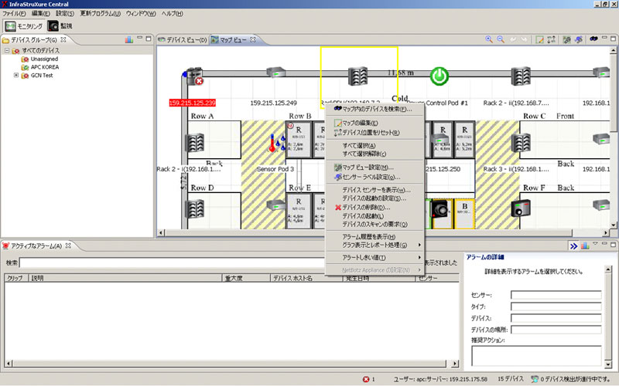Select the camera device in Row E
The height and width of the screenshot is (386, 619).
[x=439, y=208]
